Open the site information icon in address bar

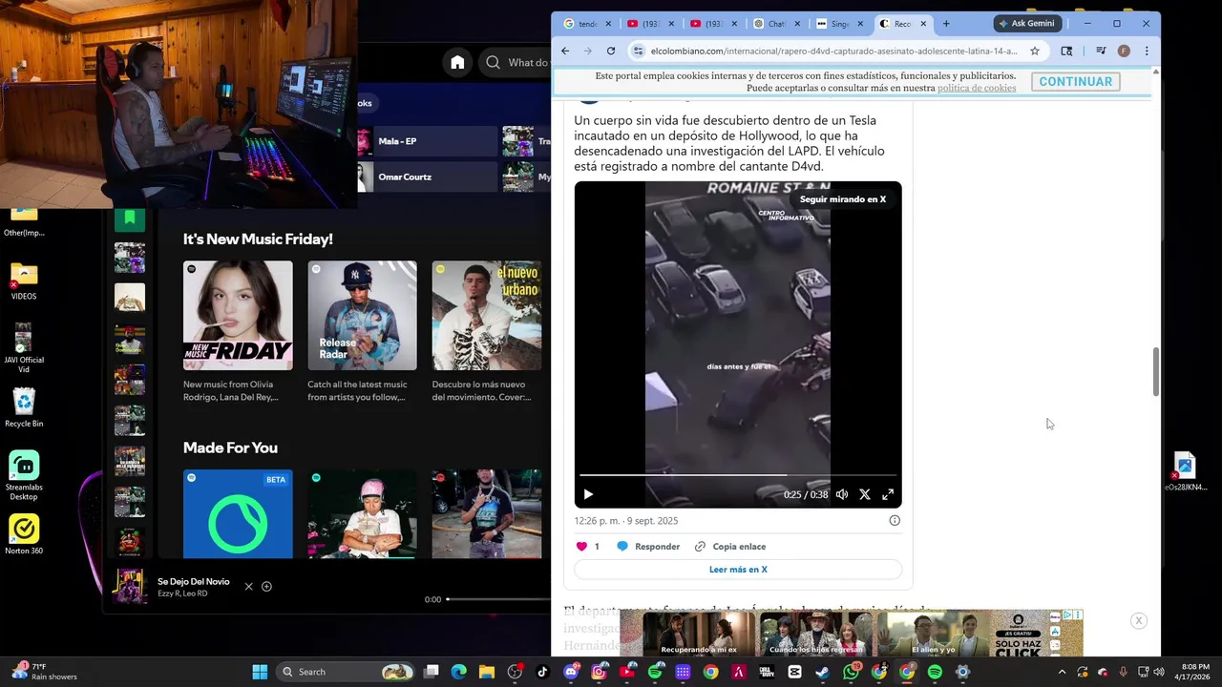tap(639, 51)
